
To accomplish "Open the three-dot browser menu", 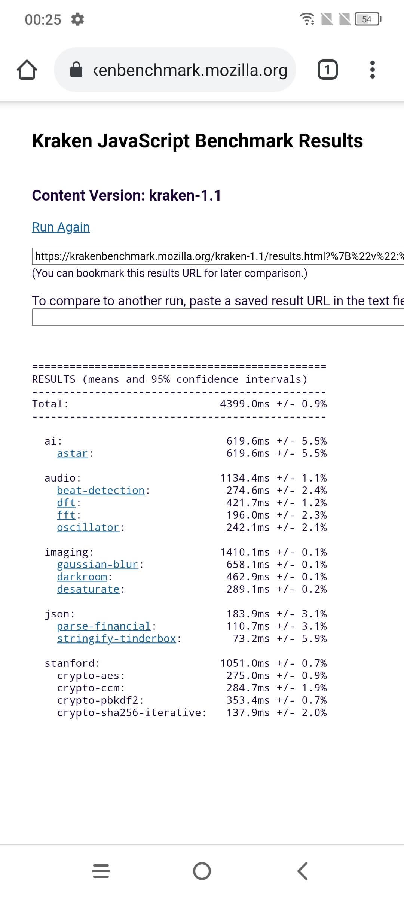I will click(x=372, y=70).
